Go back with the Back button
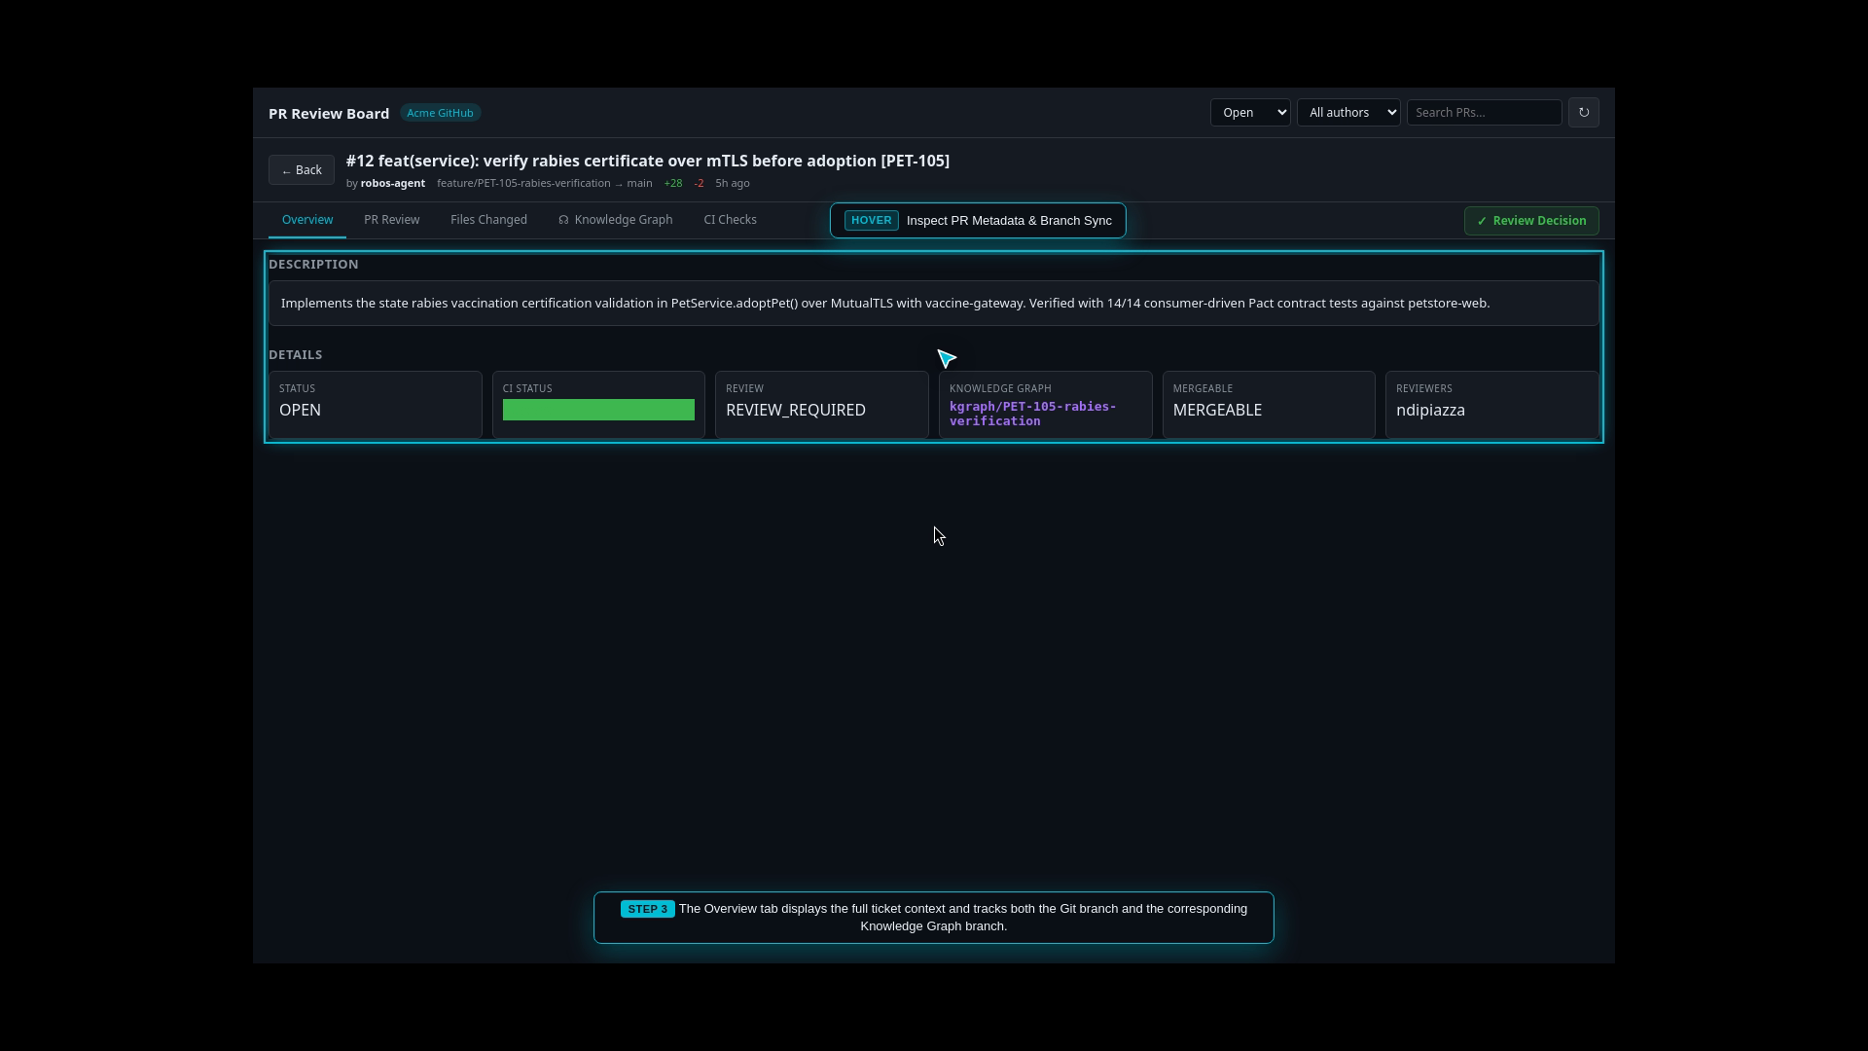 [x=302, y=170]
